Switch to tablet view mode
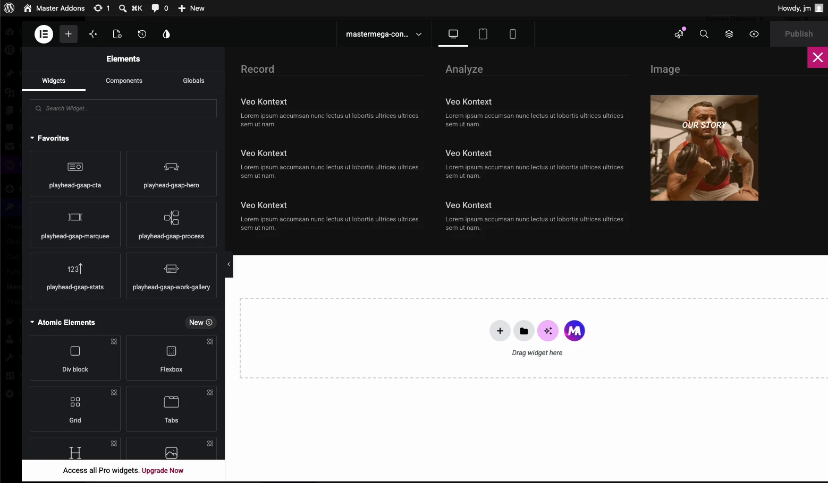 483,34
